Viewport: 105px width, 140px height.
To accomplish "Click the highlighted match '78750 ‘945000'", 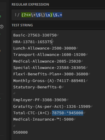I will click(x=67, y=113).
